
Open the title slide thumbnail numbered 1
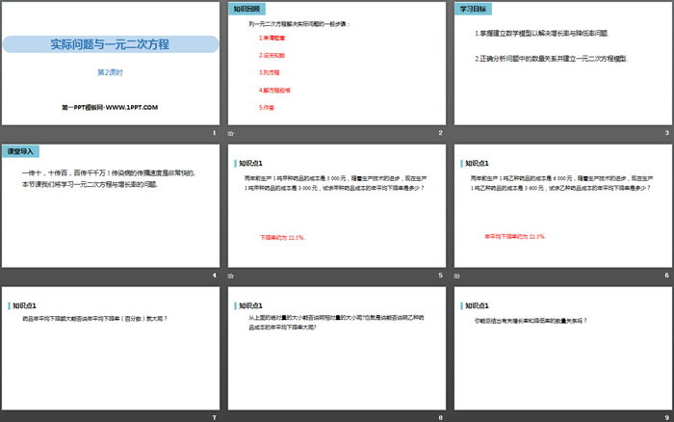point(111,64)
